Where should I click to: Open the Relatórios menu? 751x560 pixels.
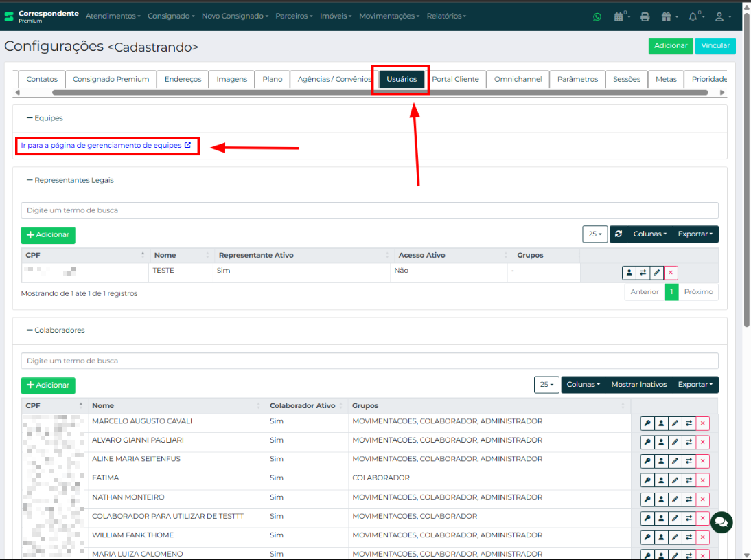click(446, 16)
